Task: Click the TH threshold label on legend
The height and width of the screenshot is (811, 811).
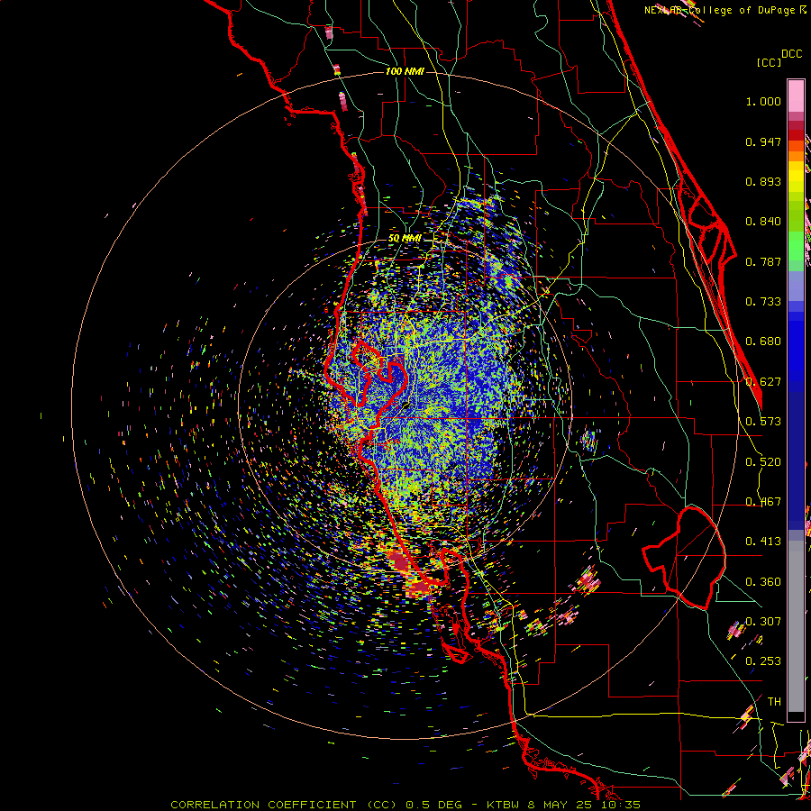Action: (774, 702)
